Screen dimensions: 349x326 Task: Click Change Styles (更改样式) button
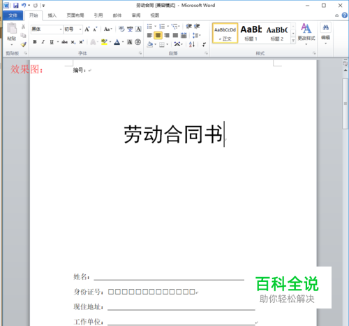pos(306,34)
